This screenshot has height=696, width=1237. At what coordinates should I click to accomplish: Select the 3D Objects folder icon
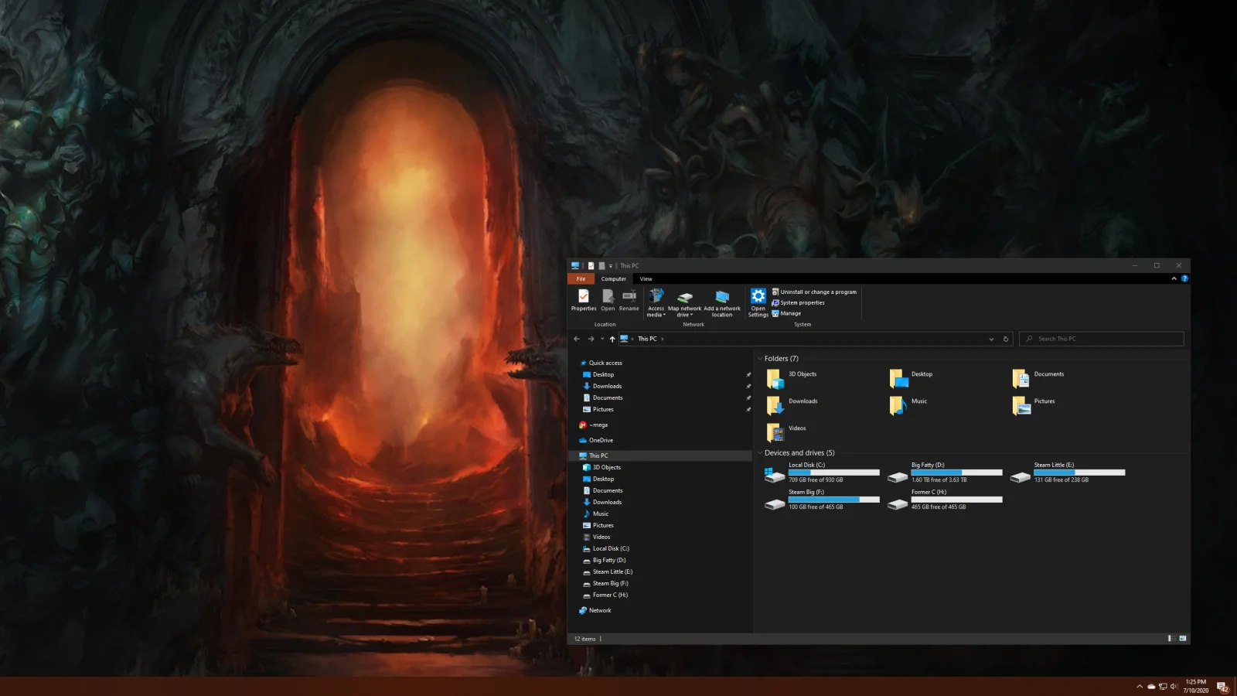point(775,379)
